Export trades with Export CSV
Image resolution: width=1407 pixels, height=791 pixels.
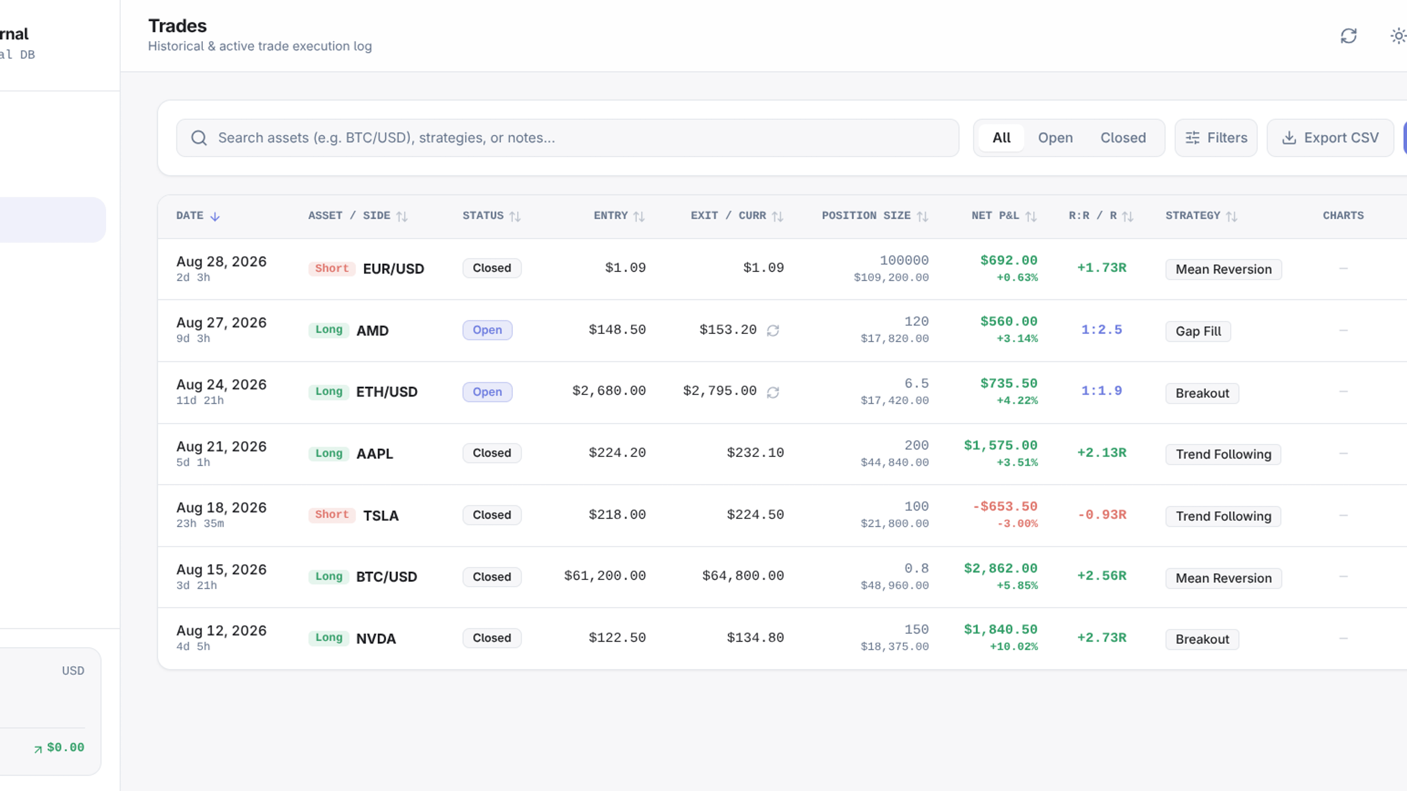(1330, 138)
